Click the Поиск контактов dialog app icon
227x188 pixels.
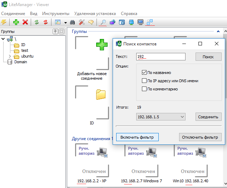pyautogui.click(x=119, y=44)
